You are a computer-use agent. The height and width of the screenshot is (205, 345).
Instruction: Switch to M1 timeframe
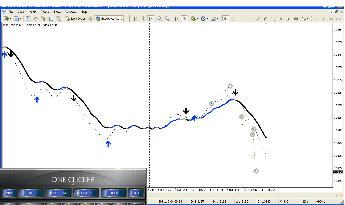(316, 19)
